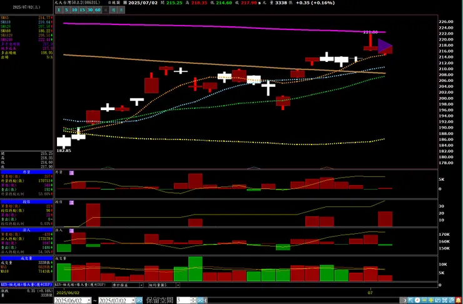Click the 221.50 high price label

[x=370, y=32]
